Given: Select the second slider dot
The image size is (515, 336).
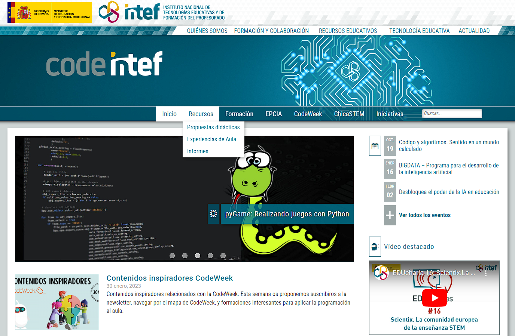Looking at the screenshot, I should 185,256.
